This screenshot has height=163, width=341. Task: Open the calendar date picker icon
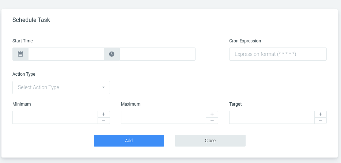click(x=20, y=54)
